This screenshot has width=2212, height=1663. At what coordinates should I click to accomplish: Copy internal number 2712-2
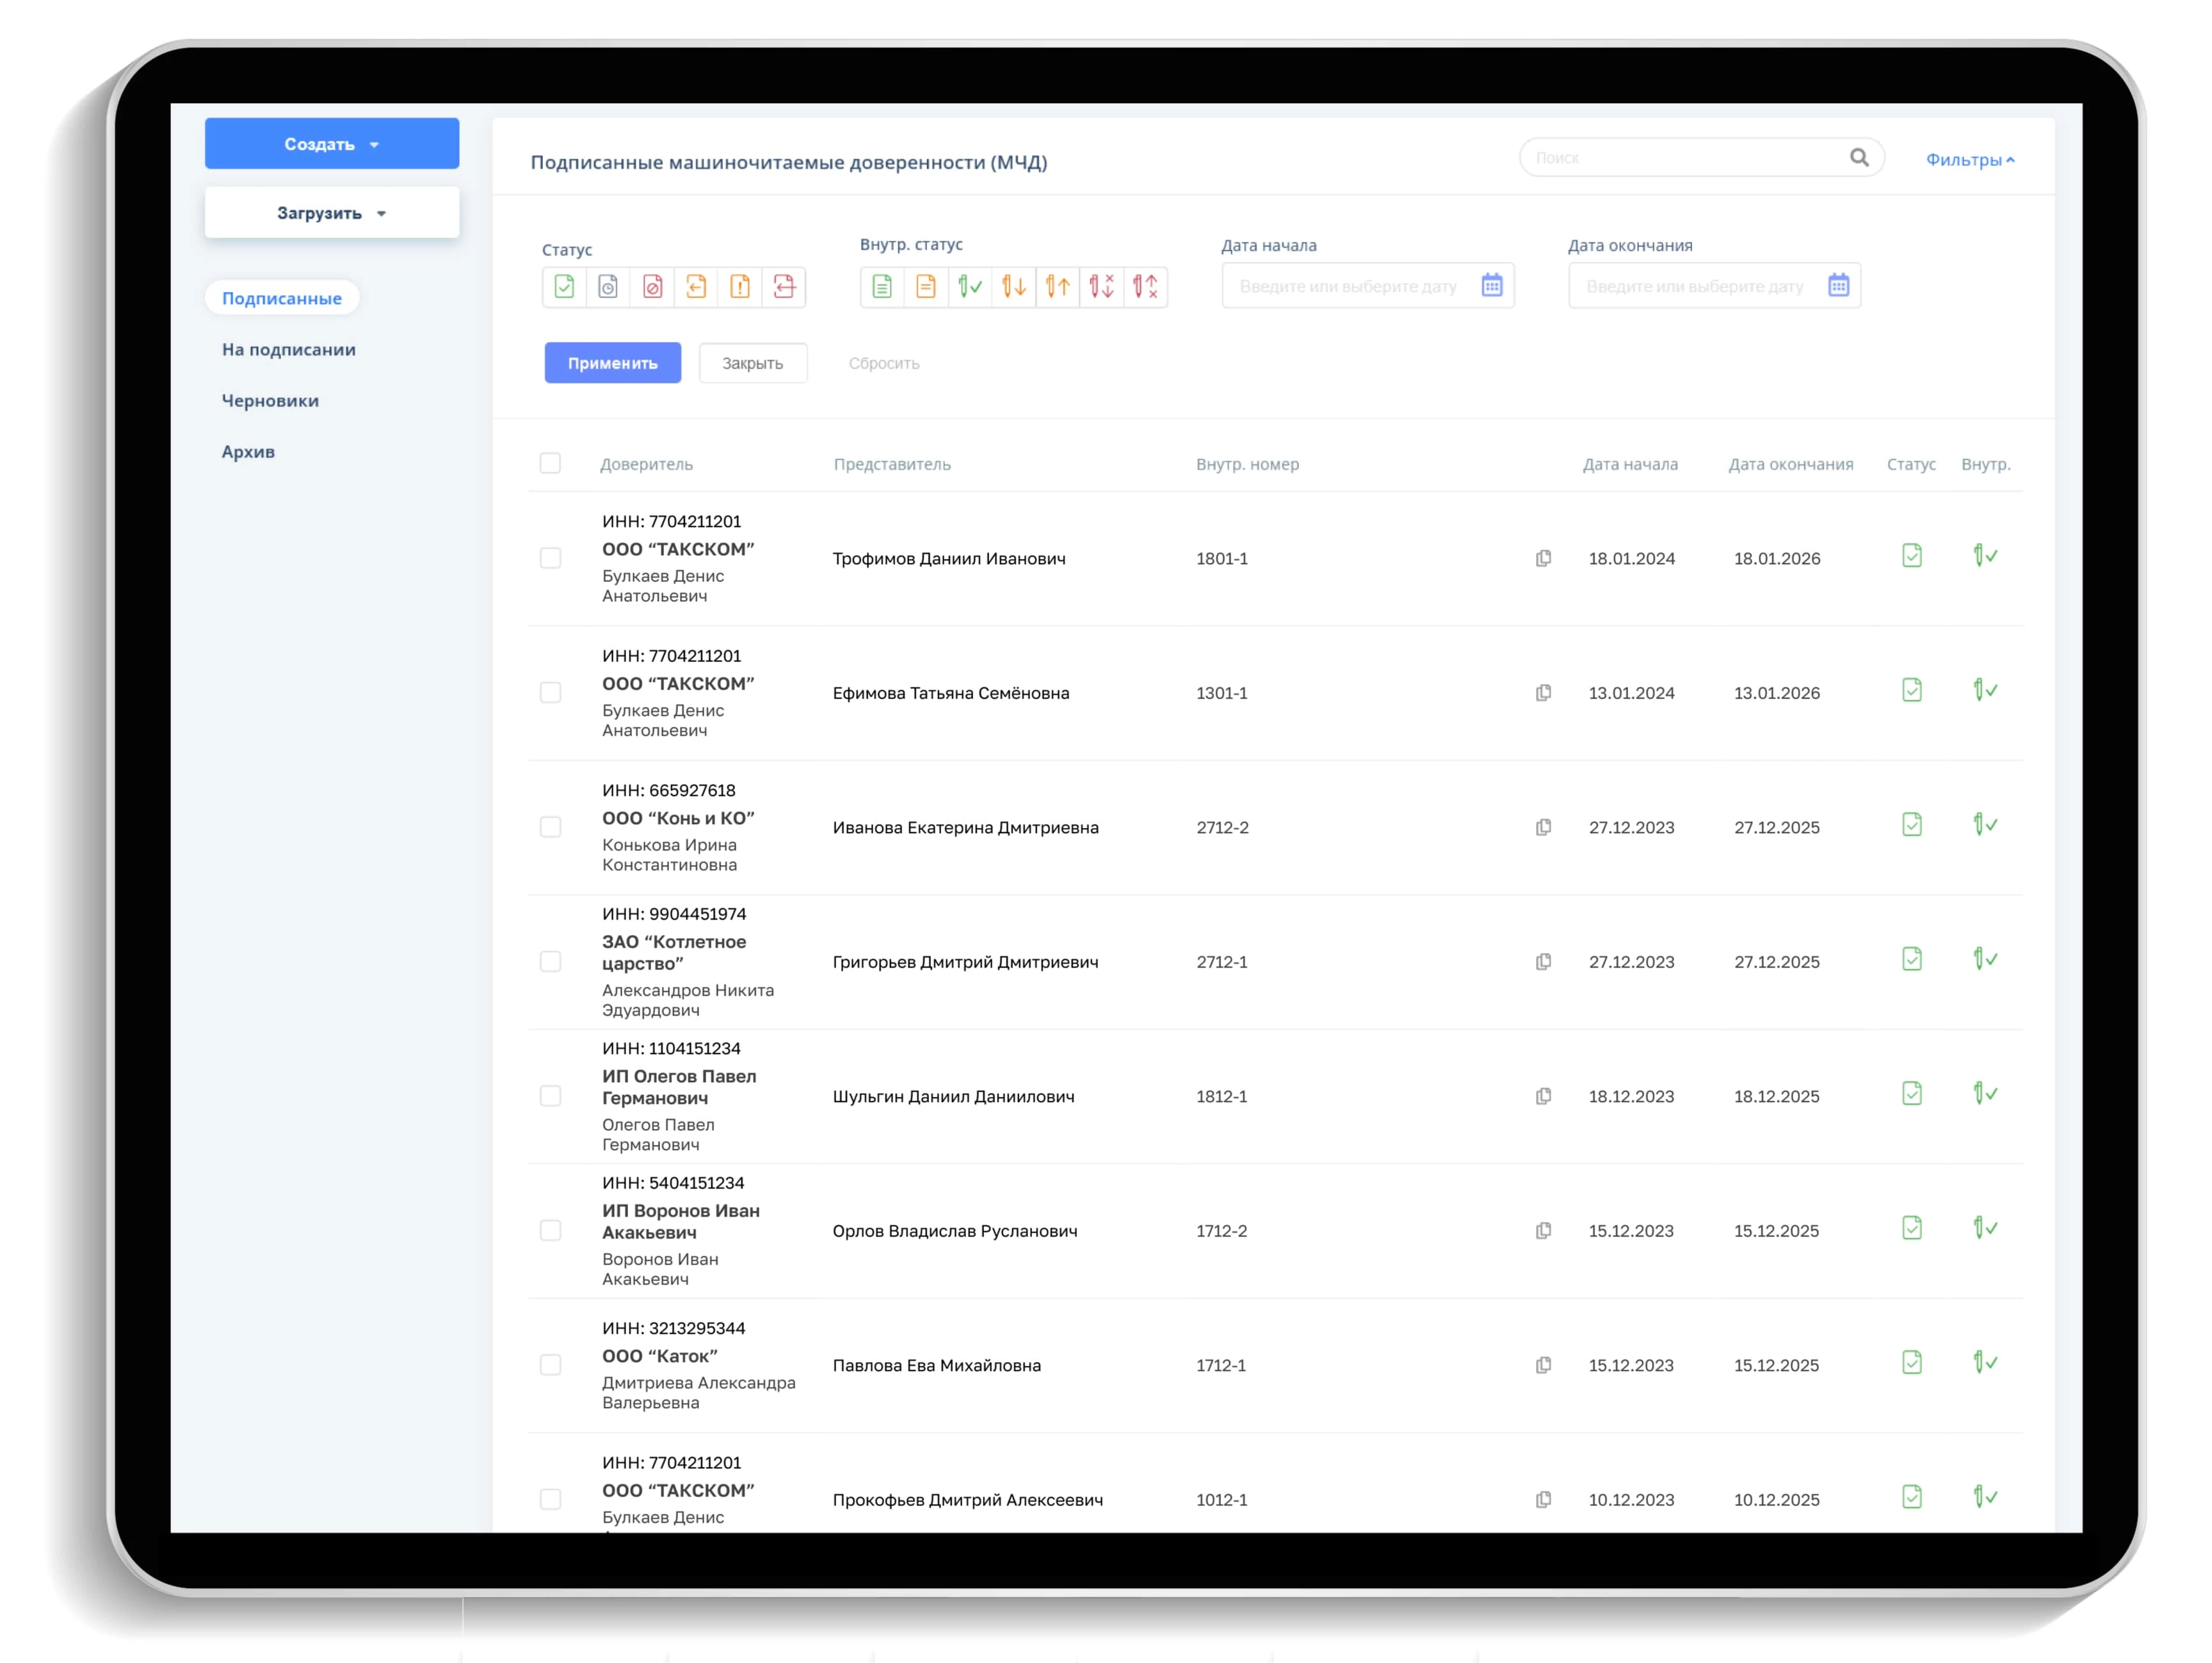[1543, 827]
